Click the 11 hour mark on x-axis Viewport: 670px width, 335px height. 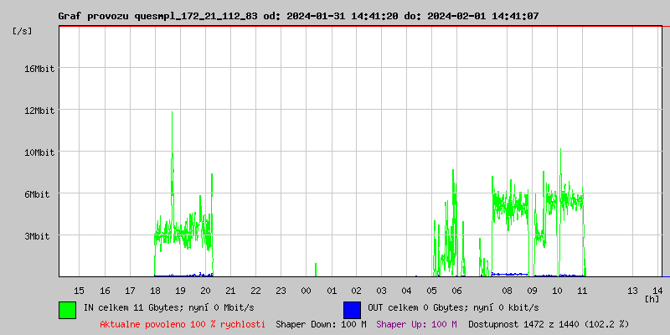pos(582,290)
